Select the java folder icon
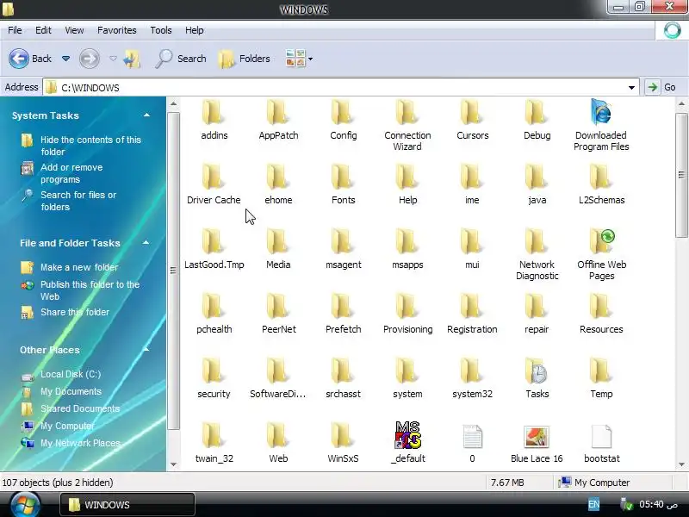This screenshot has height=517, width=689. click(537, 178)
